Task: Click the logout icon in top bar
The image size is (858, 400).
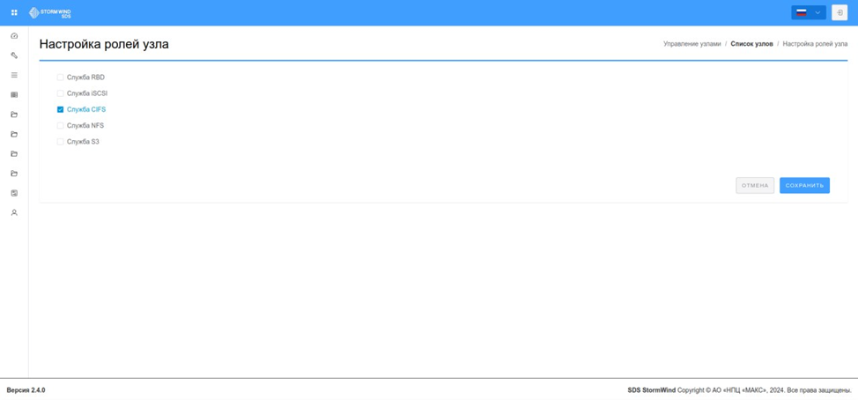Action: (x=840, y=12)
